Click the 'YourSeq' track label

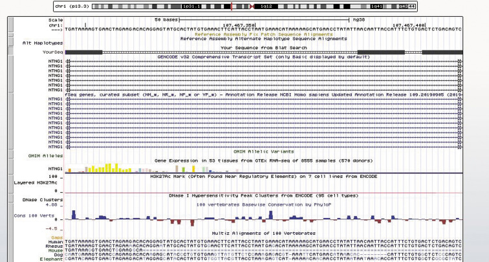[52, 52]
